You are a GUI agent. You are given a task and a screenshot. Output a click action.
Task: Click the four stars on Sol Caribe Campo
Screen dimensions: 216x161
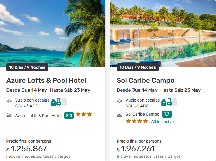coord(137,121)
